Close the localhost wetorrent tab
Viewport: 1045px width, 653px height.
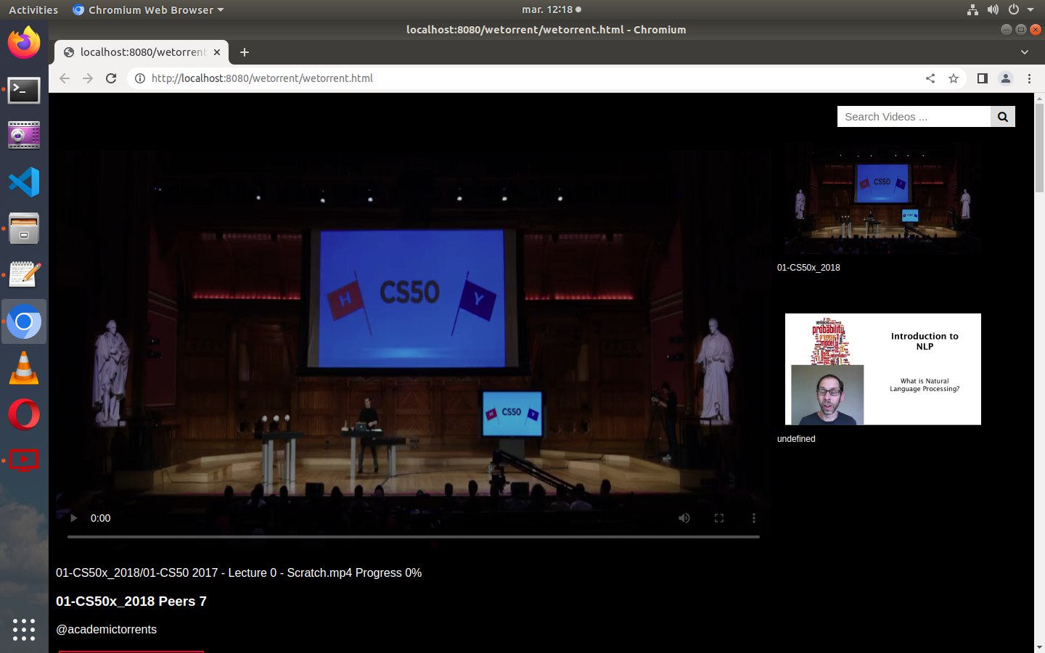pyautogui.click(x=216, y=52)
